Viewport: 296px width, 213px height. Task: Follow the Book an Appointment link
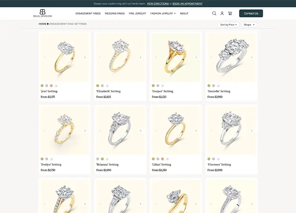coord(187,4)
